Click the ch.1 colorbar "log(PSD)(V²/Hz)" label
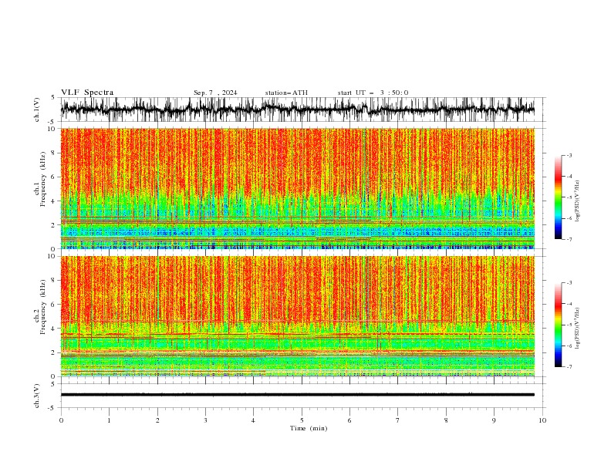This screenshot has height=472, width=611. point(577,201)
